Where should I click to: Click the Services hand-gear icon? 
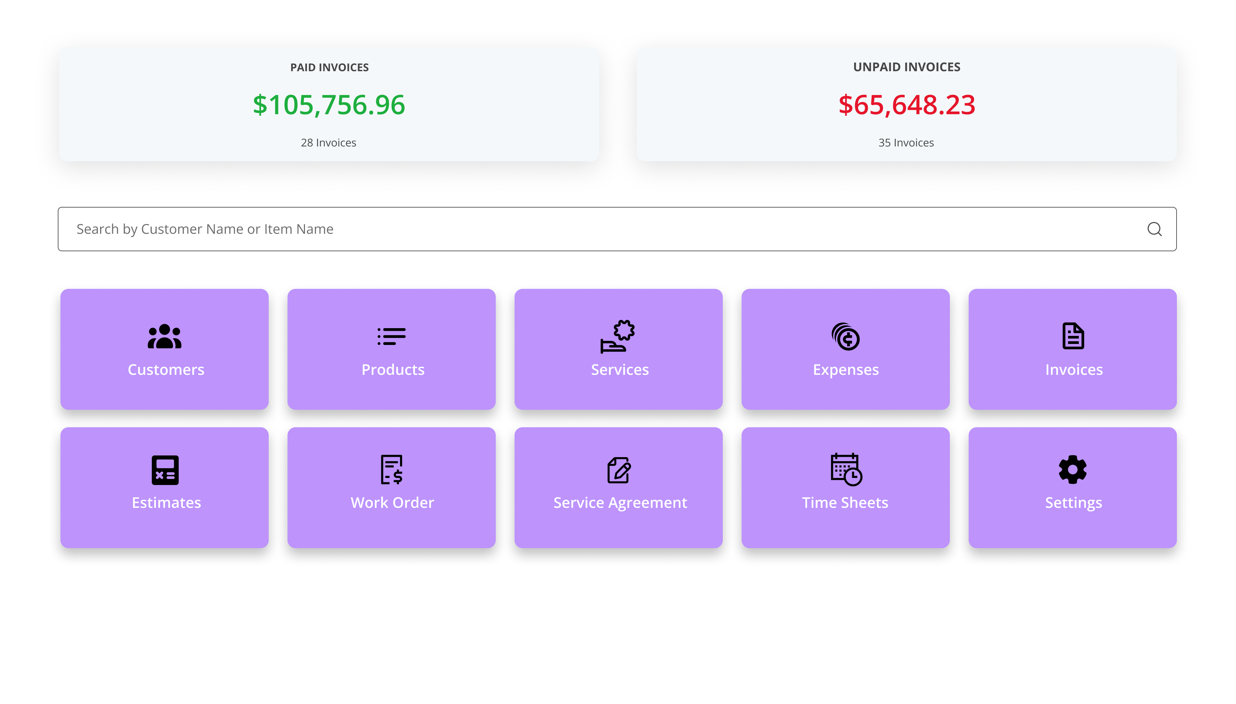(618, 337)
